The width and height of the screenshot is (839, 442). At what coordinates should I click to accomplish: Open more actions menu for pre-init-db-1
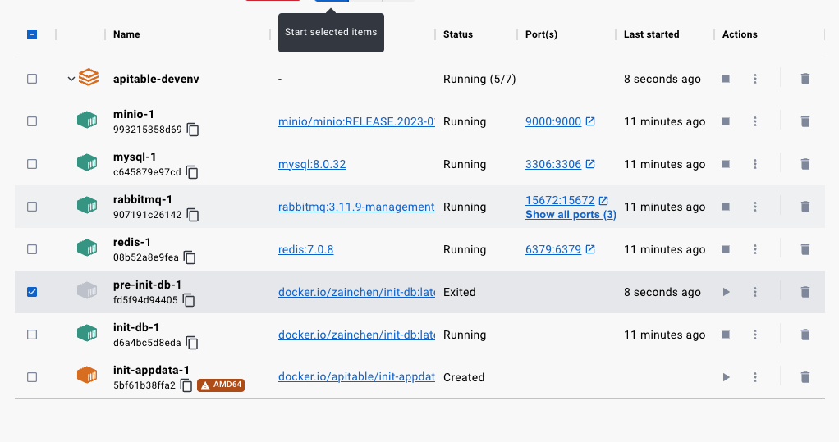pos(755,293)
